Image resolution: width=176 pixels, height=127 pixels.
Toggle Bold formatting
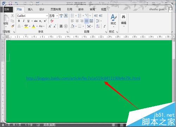pos(19,21)
